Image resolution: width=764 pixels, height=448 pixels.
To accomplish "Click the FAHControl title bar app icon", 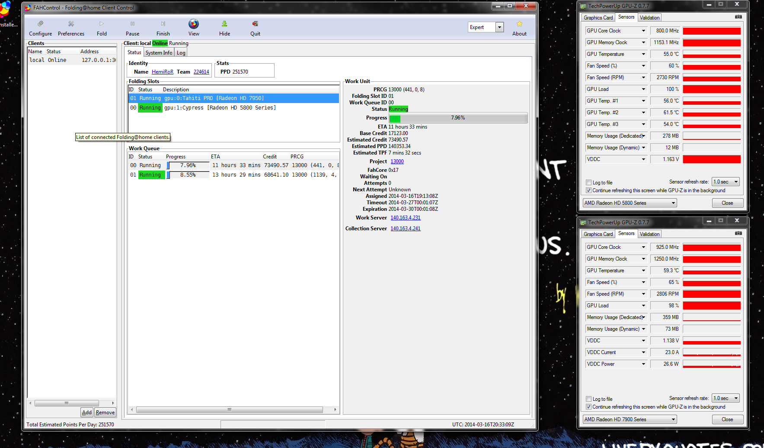I will tap(28, 7).
